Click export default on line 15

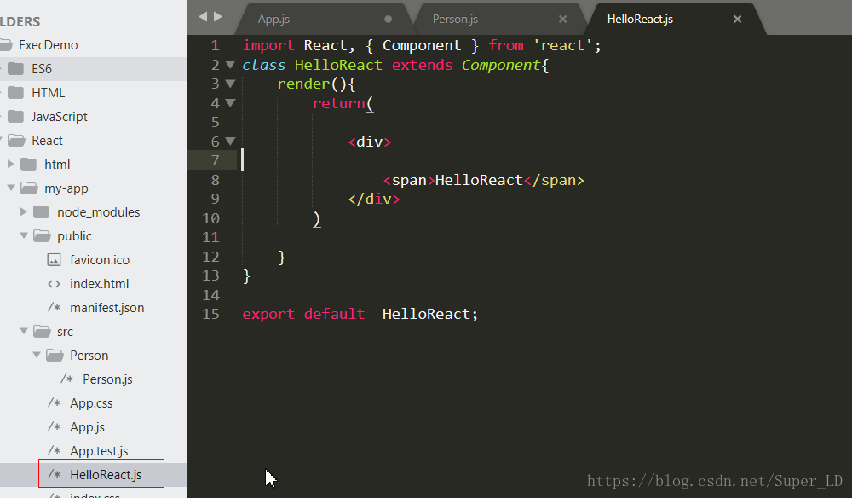click(303, 315)
